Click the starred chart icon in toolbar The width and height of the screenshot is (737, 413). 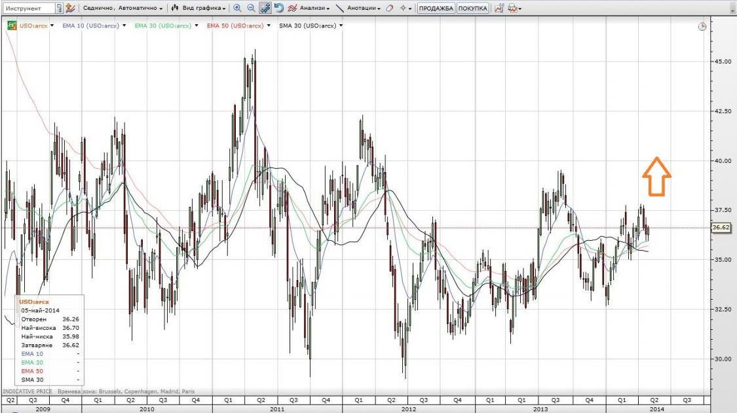coord(71,8)
